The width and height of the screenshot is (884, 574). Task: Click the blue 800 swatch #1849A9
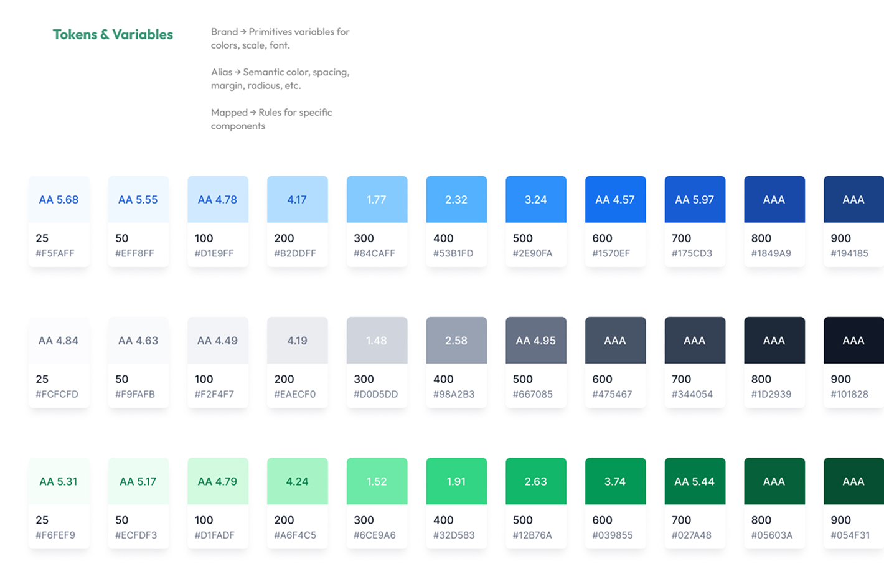[x=774, y=200]
